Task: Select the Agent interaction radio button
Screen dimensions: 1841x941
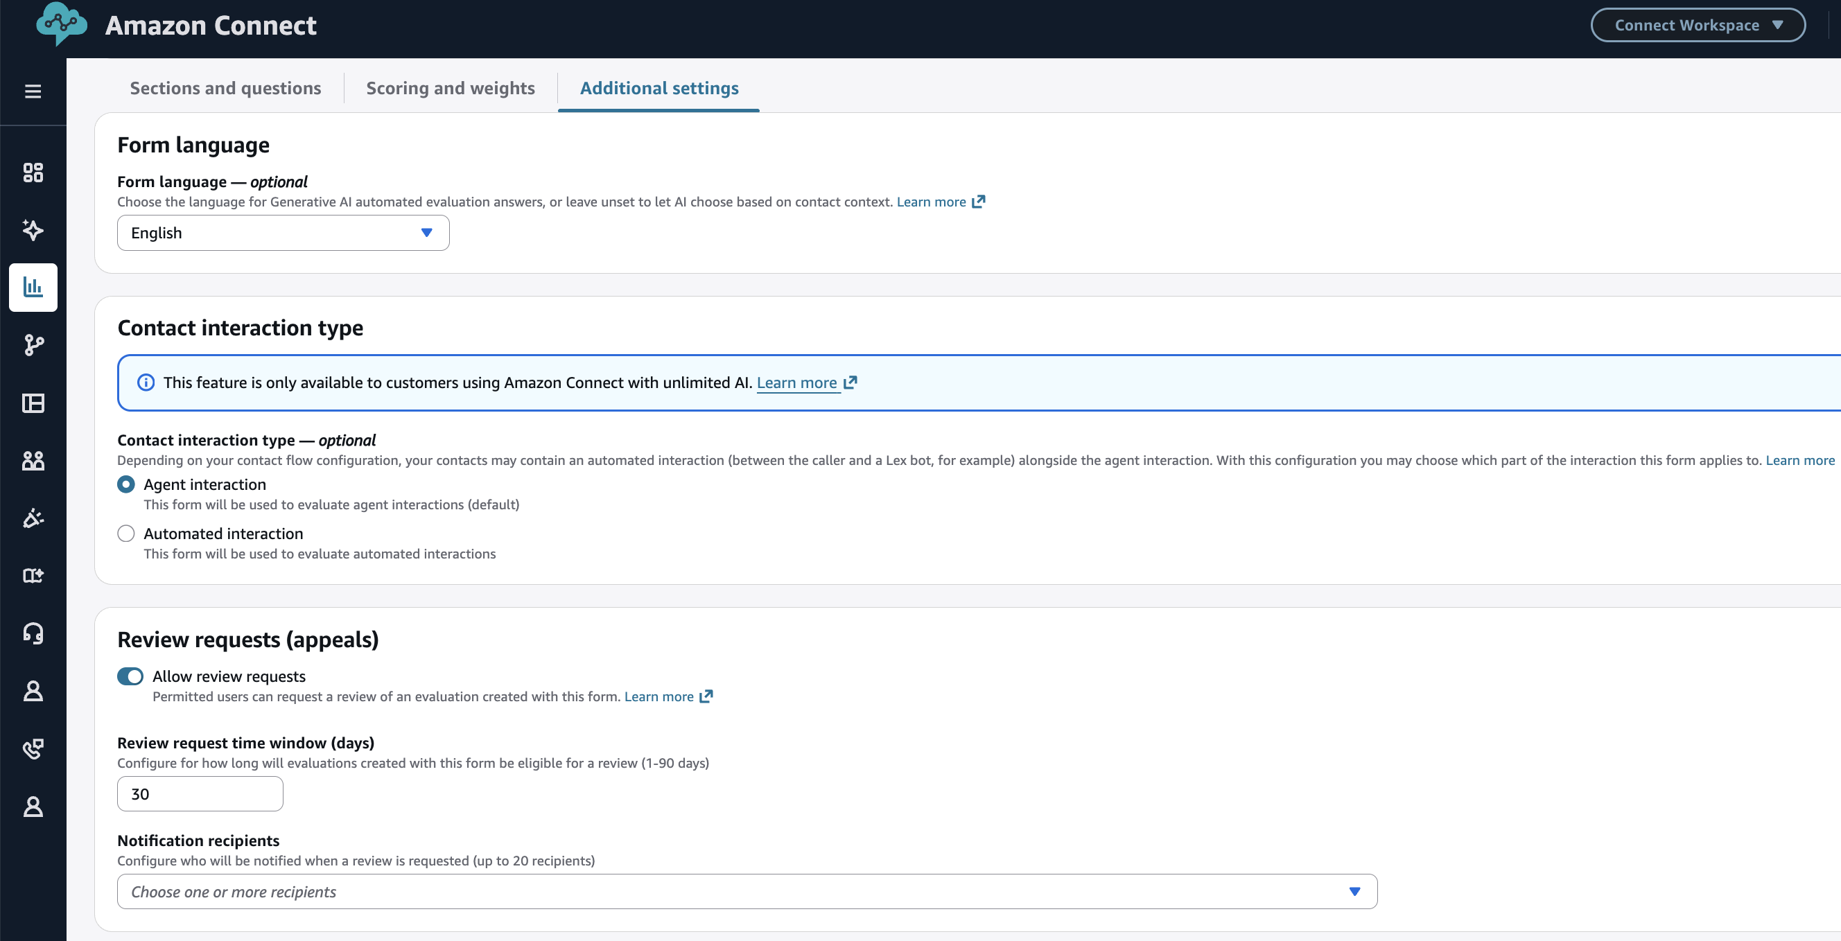Action: 125,484
